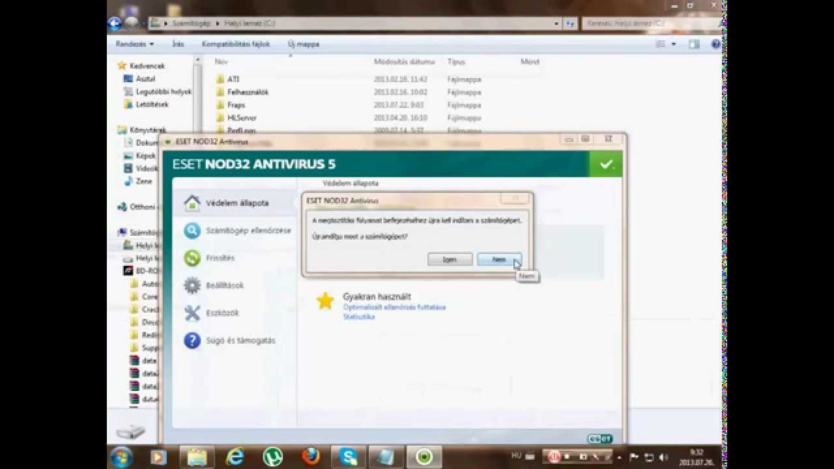Click the Statisztika link

pos(359,317)
